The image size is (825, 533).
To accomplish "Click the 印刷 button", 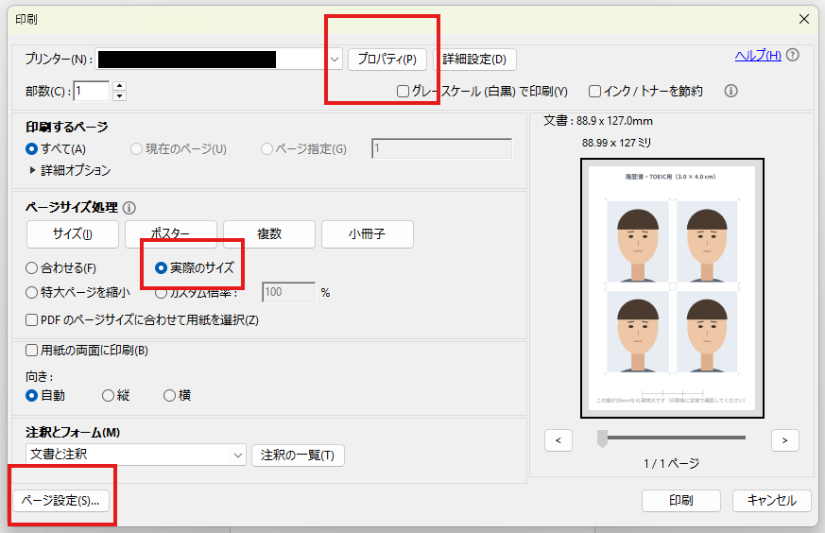I will point(680,501).
